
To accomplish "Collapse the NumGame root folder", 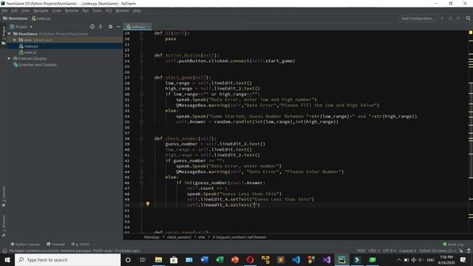I will (x=10, y=34).
